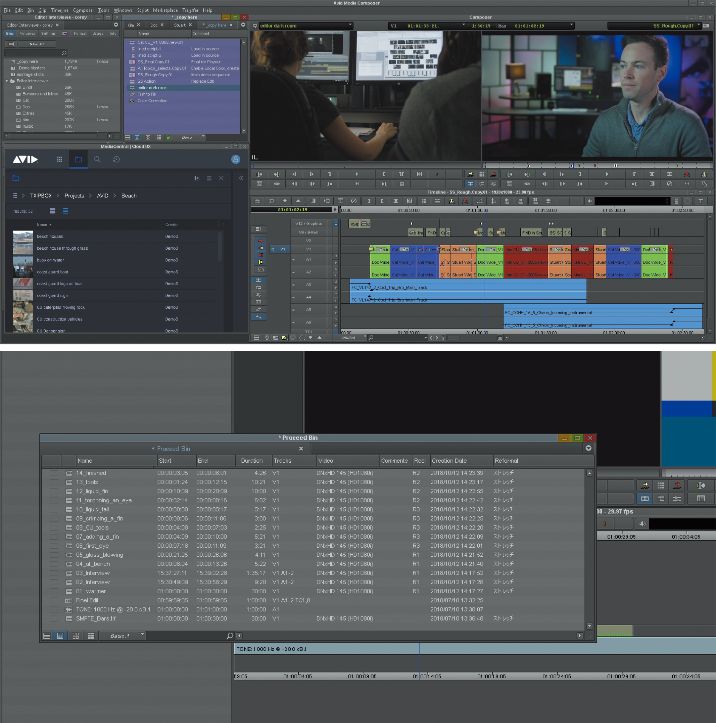Click the New Bin button

click(37, 44)
